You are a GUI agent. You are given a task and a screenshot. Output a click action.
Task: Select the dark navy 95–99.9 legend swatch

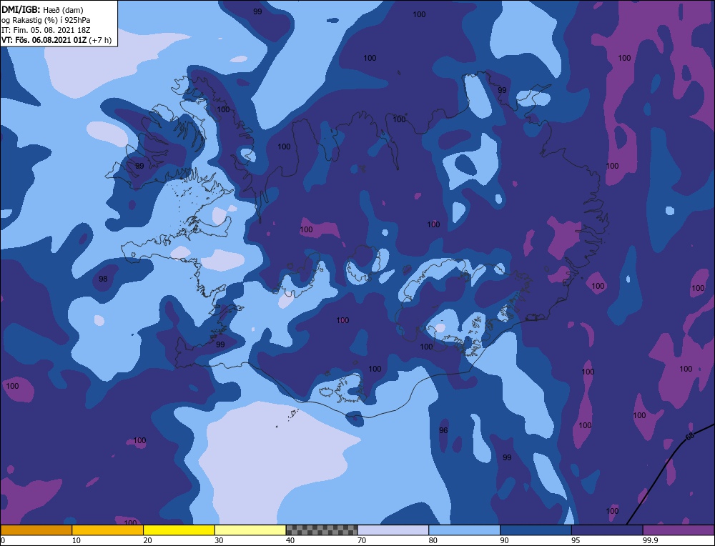point(607,530)
